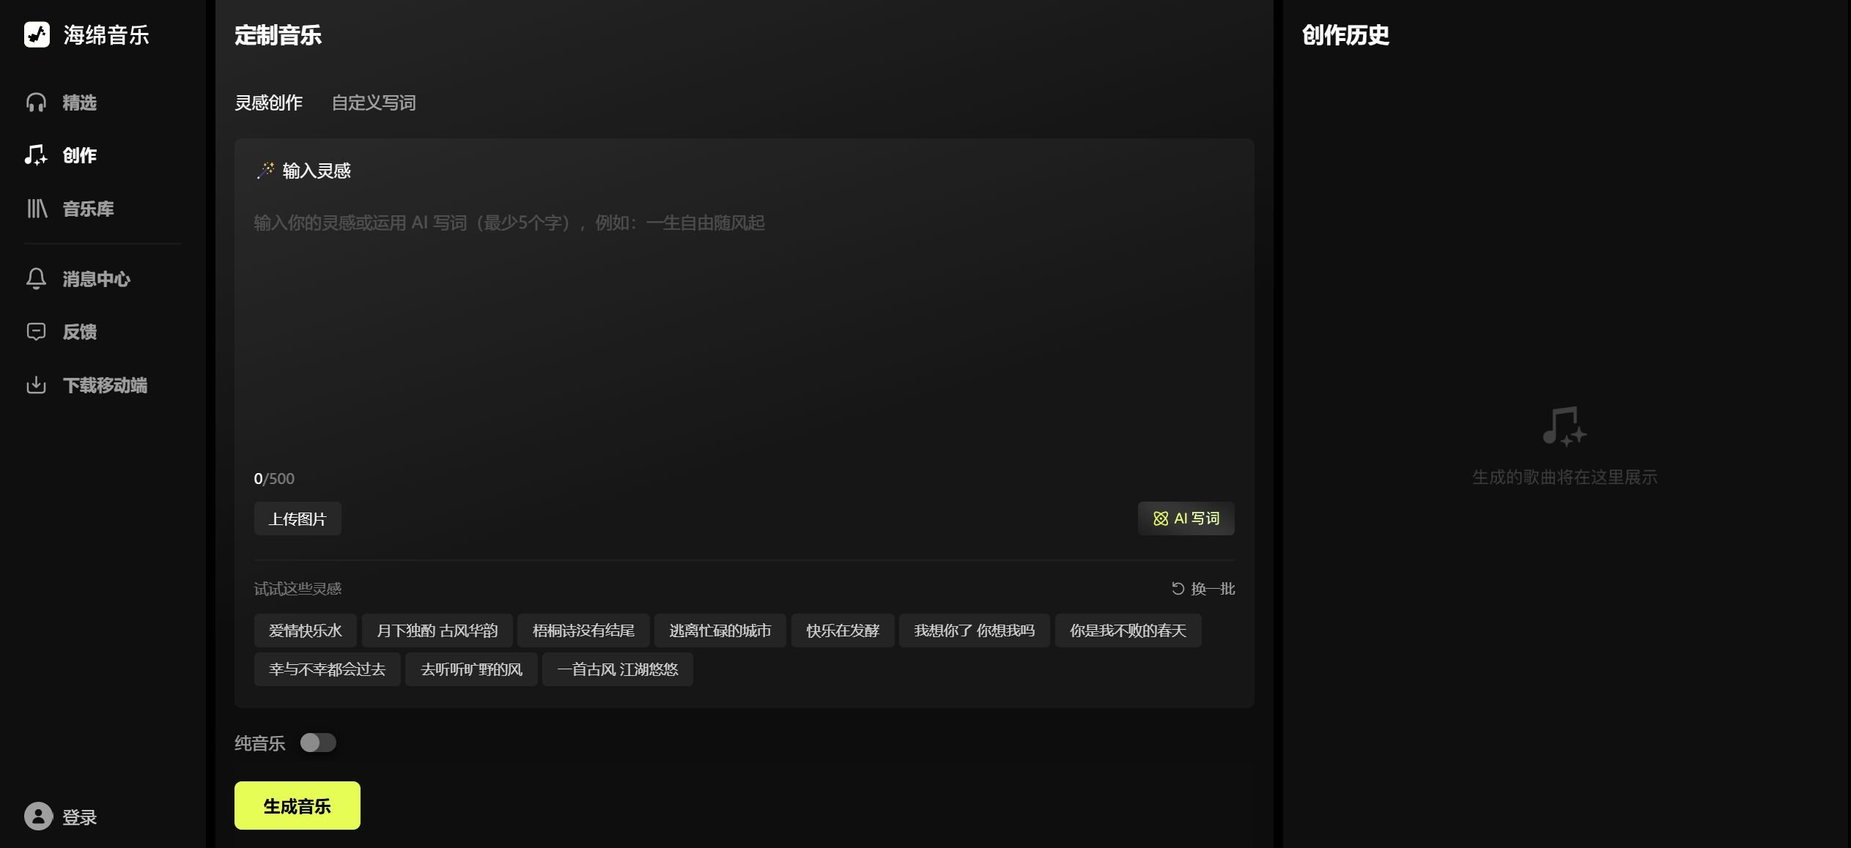Click the login avatar icon

[x=37, y=815]
